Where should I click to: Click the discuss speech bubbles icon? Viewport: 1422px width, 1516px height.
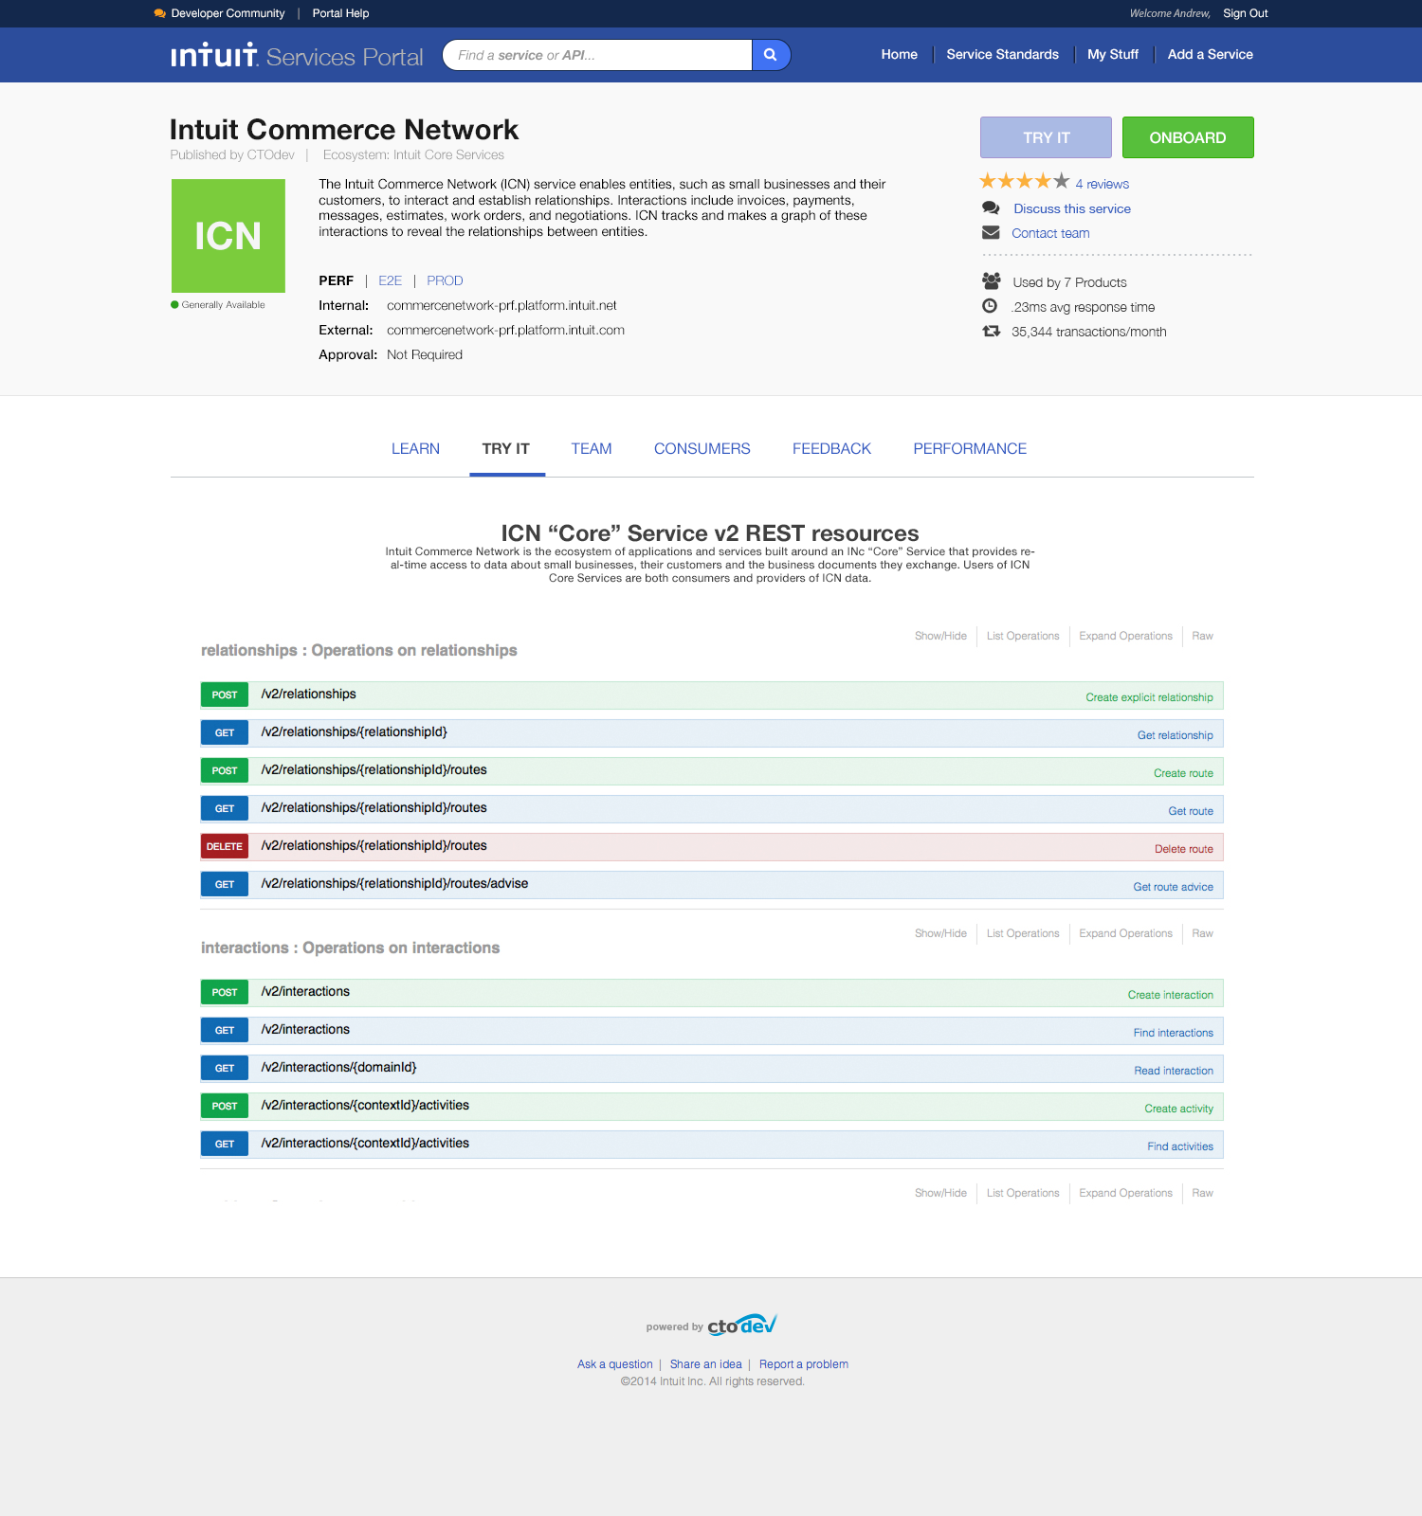coord(991,208)
